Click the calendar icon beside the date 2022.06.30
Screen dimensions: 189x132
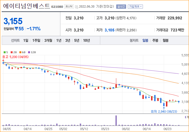77,7
